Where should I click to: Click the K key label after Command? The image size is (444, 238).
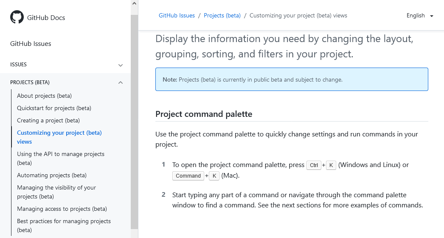214,176
